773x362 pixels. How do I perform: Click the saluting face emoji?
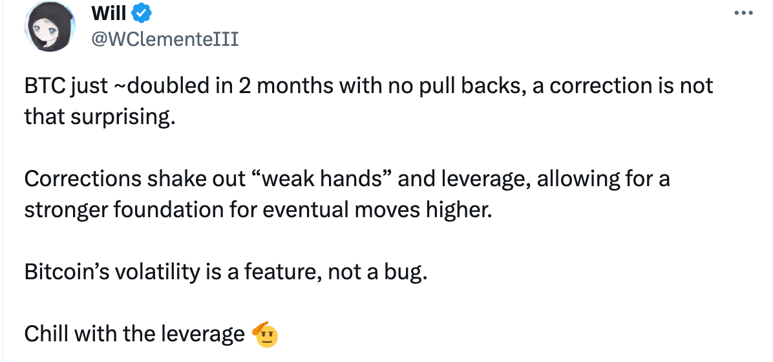(265, 334)
